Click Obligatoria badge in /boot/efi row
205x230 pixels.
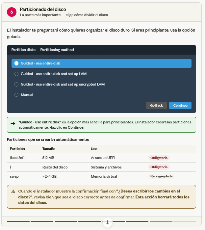(x=159, y=158)
